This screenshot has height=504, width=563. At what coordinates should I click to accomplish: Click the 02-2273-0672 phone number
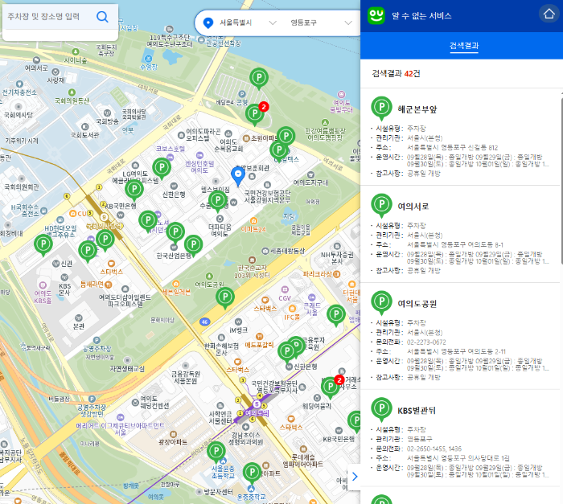(x=426, y=342)
